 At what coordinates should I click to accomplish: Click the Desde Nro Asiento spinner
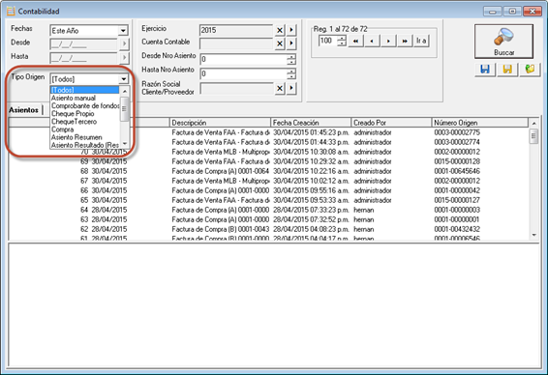[291, 59]
